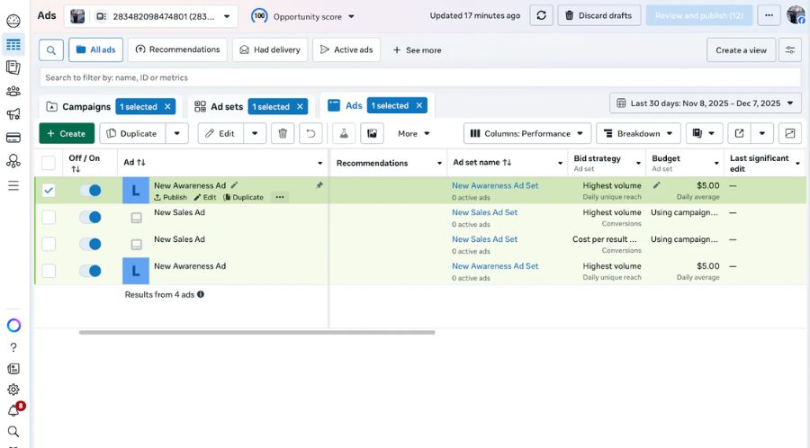Click the undo arrow icon in toolbar
Screen dimensions: 810x448
310,133
